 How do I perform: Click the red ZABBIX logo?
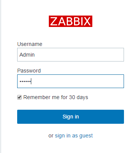click(x=71, y=21)
